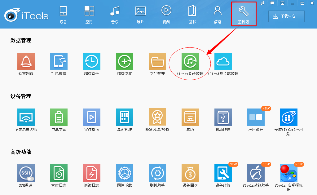Open 设备维修 device repair
Viewport: 317px width, 195px height.
coord(223,173)
